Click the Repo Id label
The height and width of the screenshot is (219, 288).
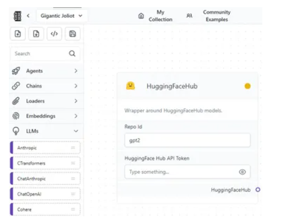pyautogui.click(x=133, y=127)
